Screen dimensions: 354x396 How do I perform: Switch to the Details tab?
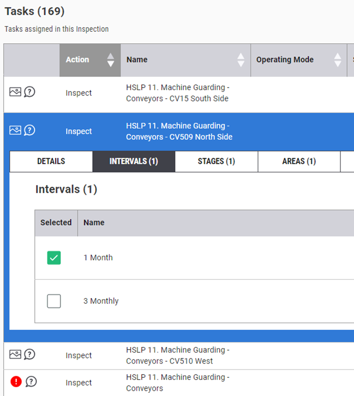[51, 162]
